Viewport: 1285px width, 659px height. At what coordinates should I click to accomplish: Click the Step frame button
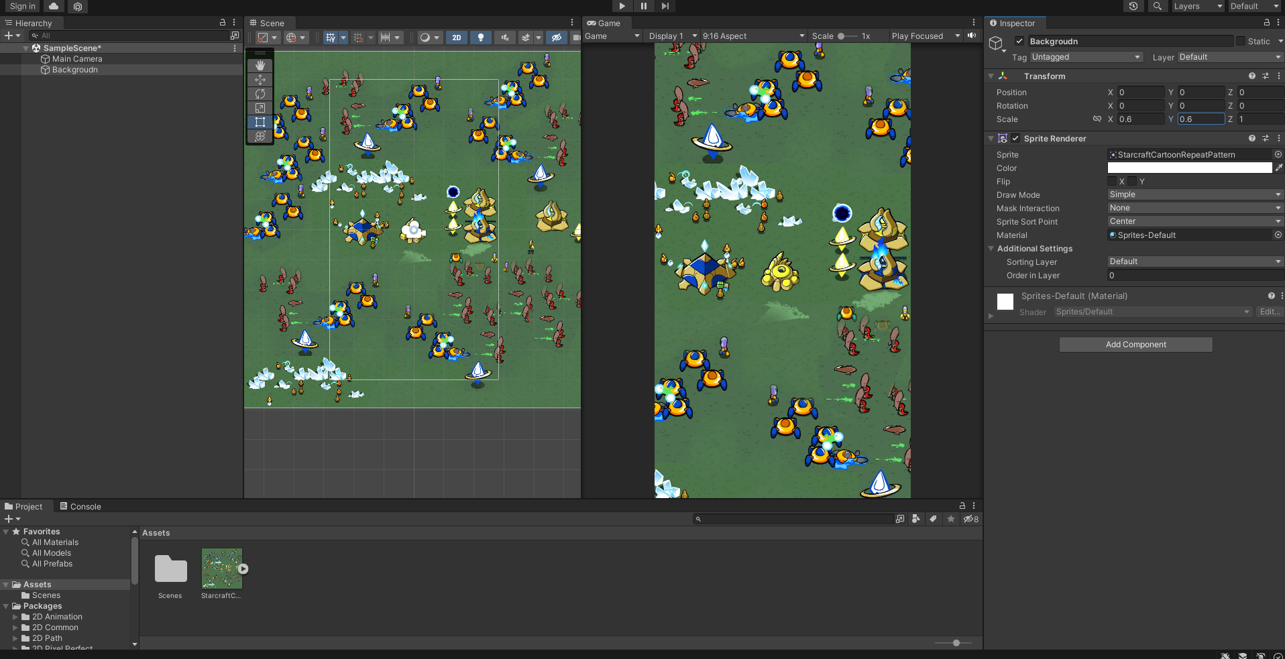click(x=665, y=6)
